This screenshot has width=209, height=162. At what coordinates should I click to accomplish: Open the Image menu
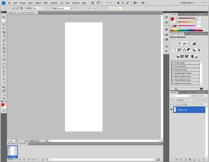[x=23, y=3]
